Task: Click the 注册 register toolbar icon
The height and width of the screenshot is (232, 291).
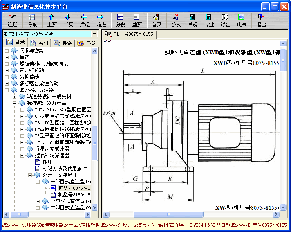Action: (13, 20)
